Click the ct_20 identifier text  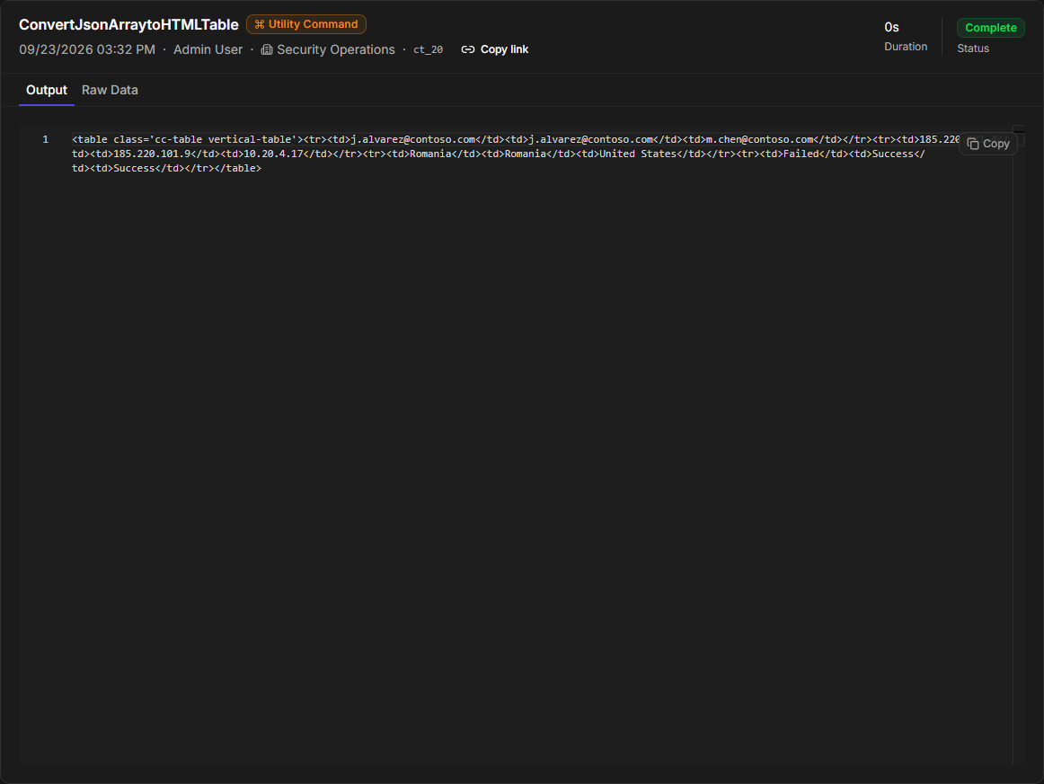(429, 50)
